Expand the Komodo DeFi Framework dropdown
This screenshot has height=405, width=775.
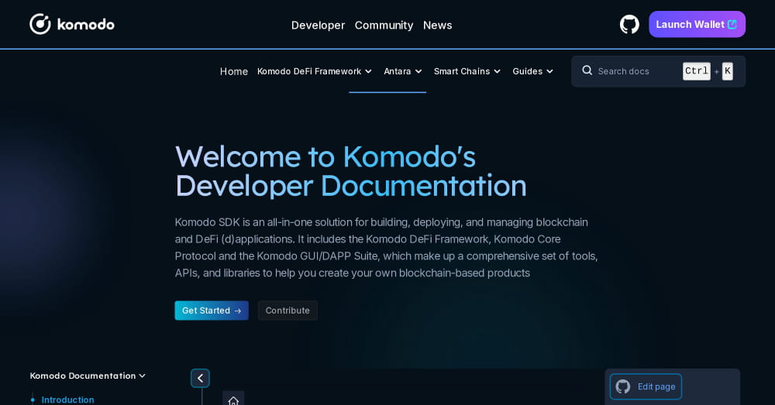pos(315,71)
